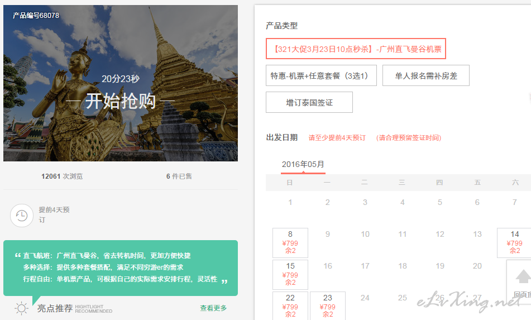This screenshot has width=531, height=320.
Task: Select 特惠-机票+任意套餐（3选1）option
Action: 321,75
